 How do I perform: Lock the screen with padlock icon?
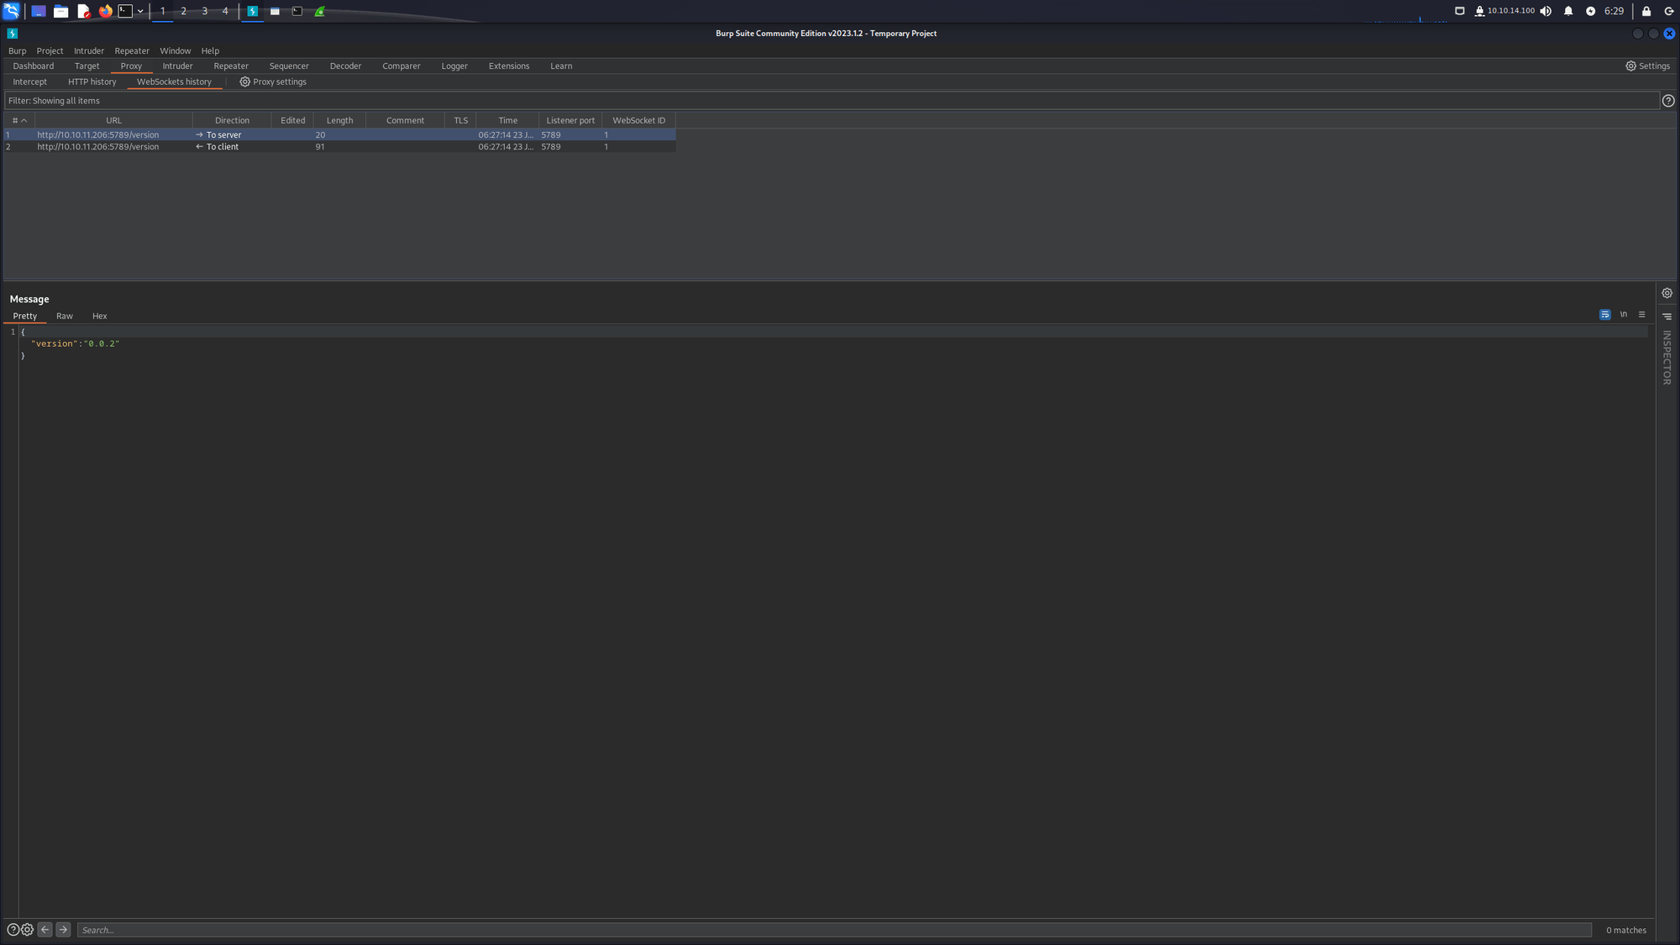[1646, 11]
